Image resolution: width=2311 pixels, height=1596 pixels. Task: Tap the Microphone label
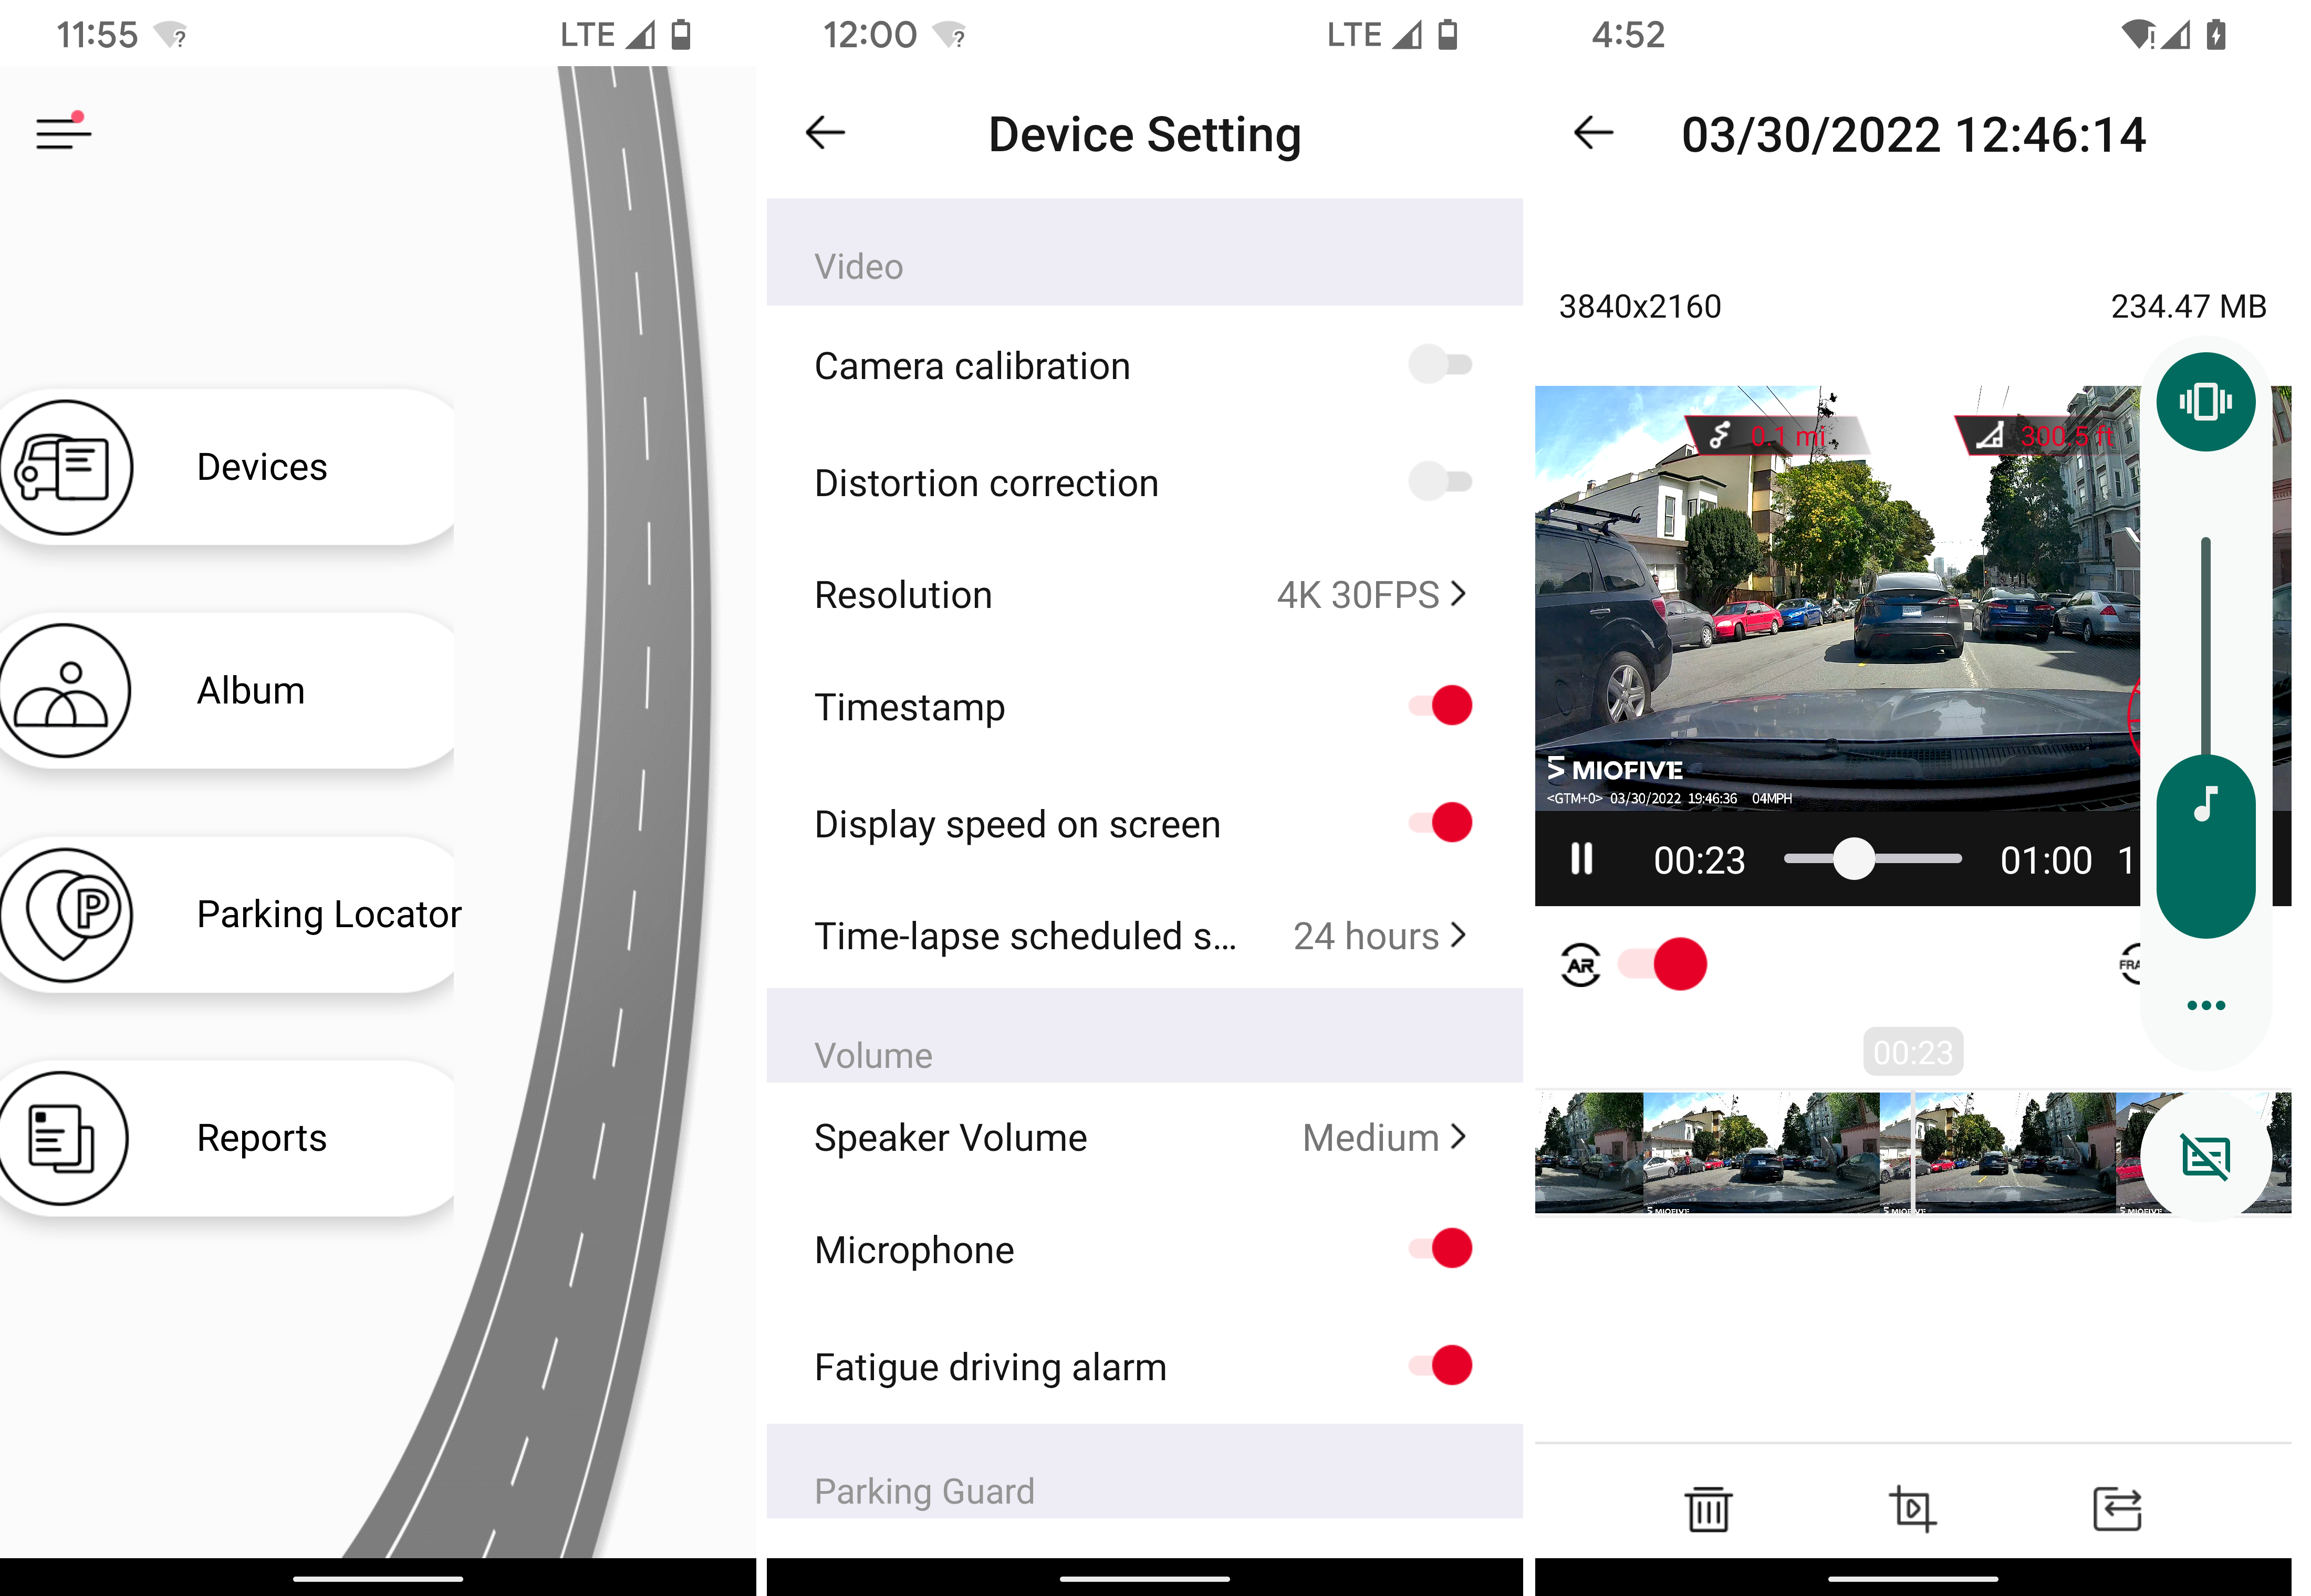pyautogui.click(x=914, y=1250)
